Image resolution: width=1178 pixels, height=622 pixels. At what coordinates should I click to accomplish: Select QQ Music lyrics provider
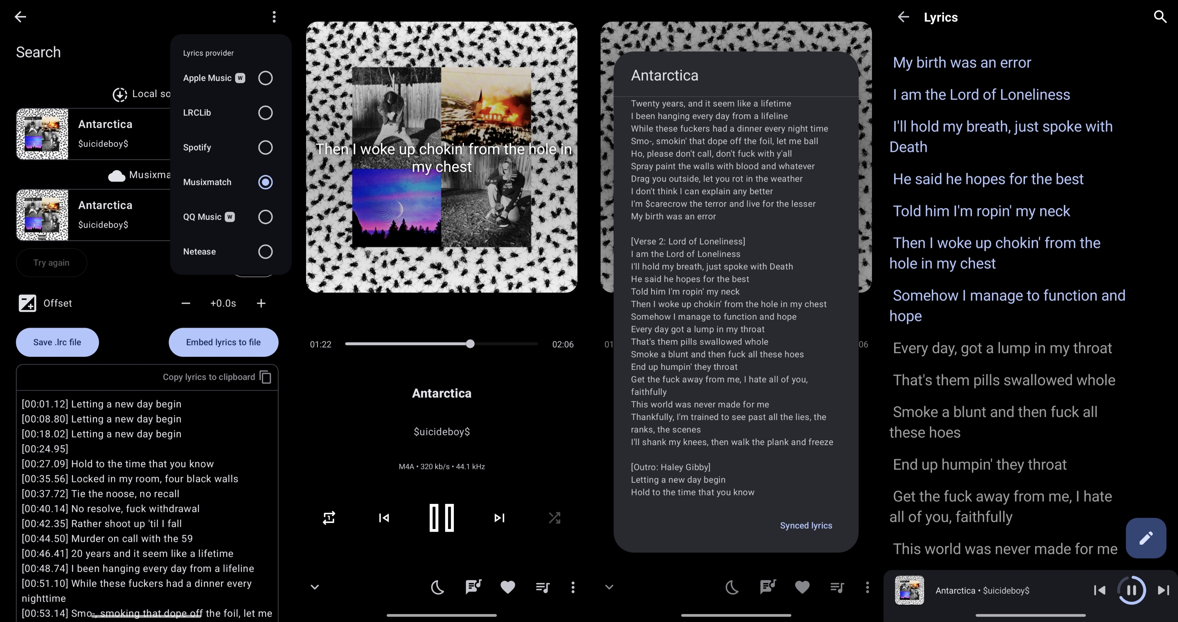click(x=265, y=217)
